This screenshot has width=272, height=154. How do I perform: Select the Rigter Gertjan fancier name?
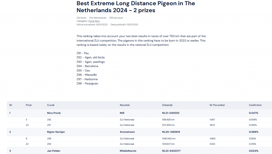coord(56,132)
